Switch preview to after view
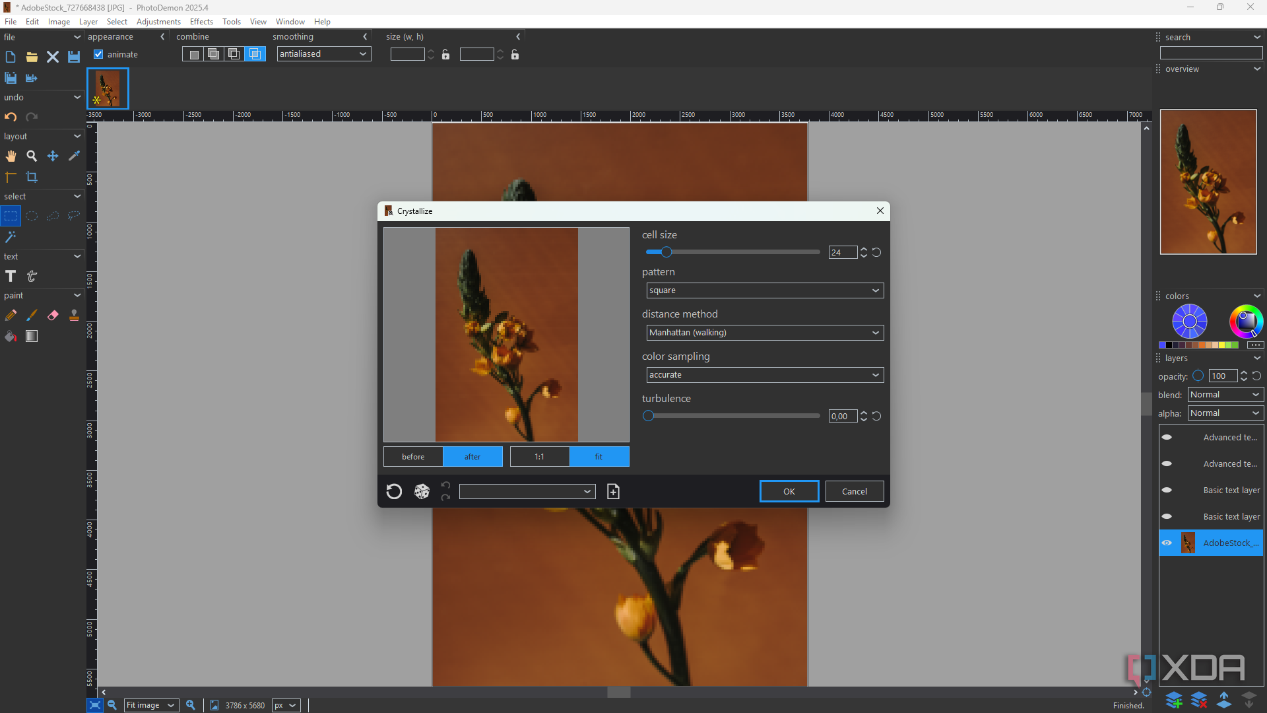Viewport: 1267px width, 713px height. tap(472, 457)
